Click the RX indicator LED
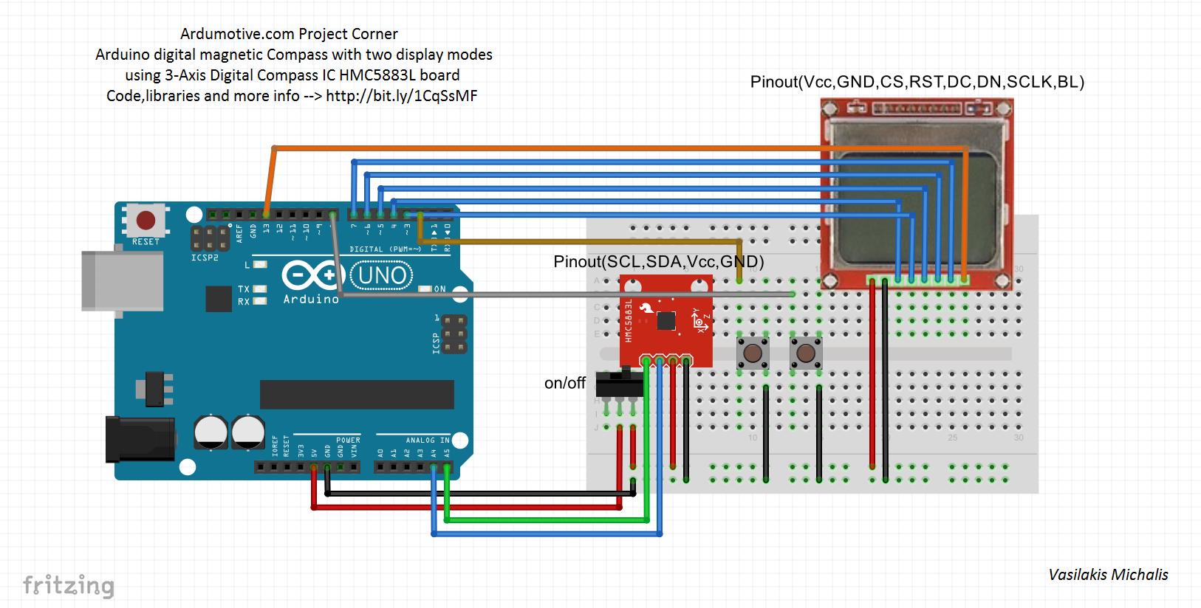Image resolution: width=1201 pixels, height=608 pixels. pyautogui.click(x=260, y=301)
